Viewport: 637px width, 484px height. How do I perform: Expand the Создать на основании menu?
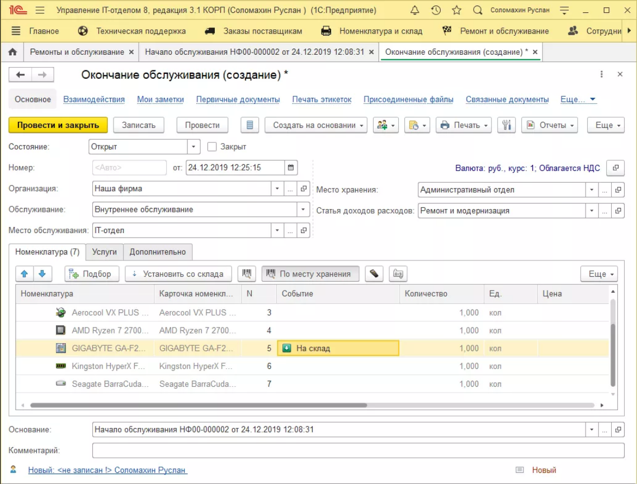point(315,125)
